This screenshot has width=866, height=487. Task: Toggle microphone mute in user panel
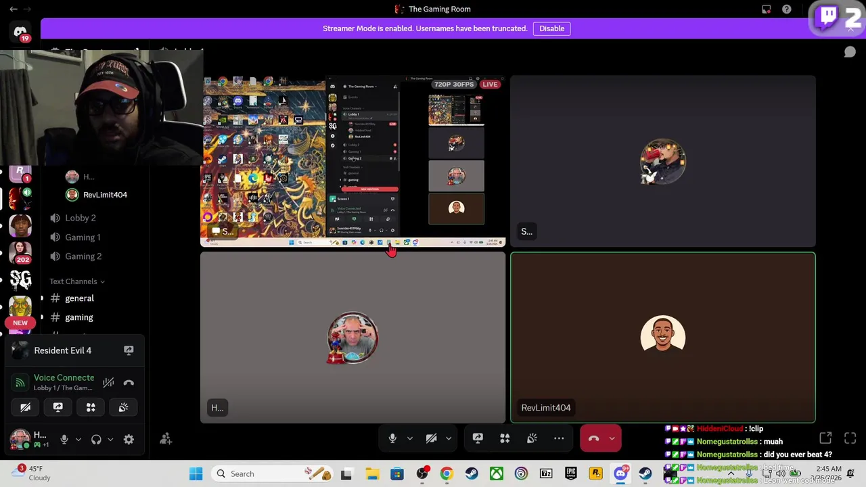click(x=64, y=440)
